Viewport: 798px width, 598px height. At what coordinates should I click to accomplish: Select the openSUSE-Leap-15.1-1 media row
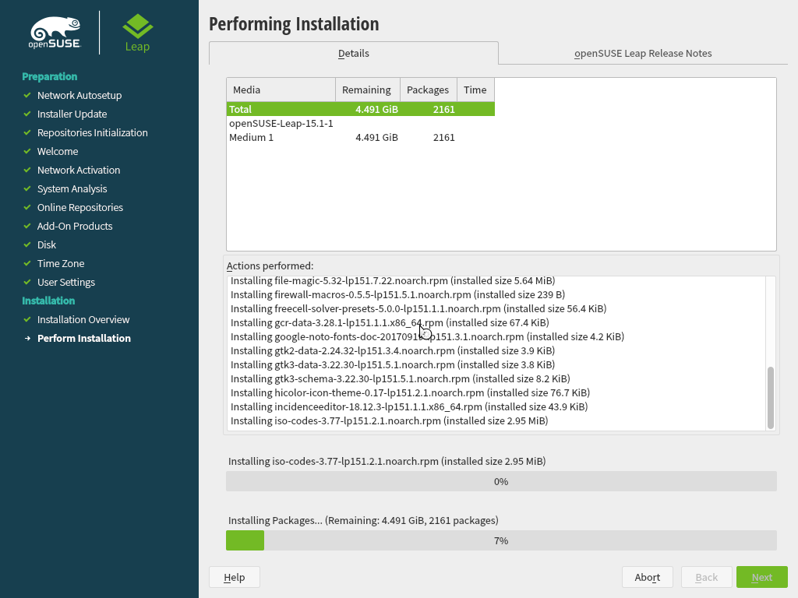pyautogui.click(x=360, y=123)
